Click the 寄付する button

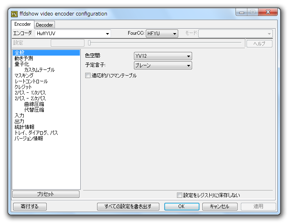click(x=30, y=206)
